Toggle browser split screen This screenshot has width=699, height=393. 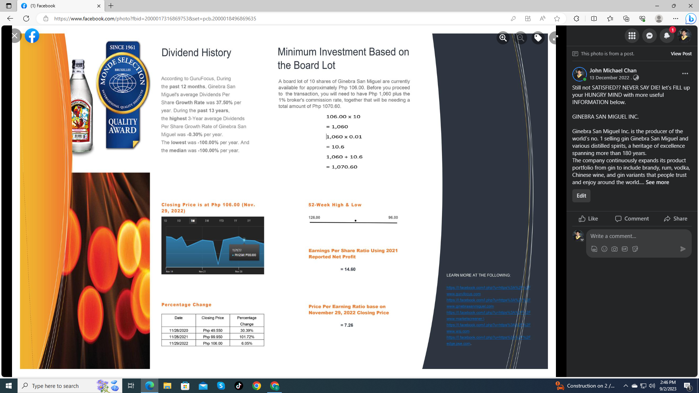[x=594, y=19]
